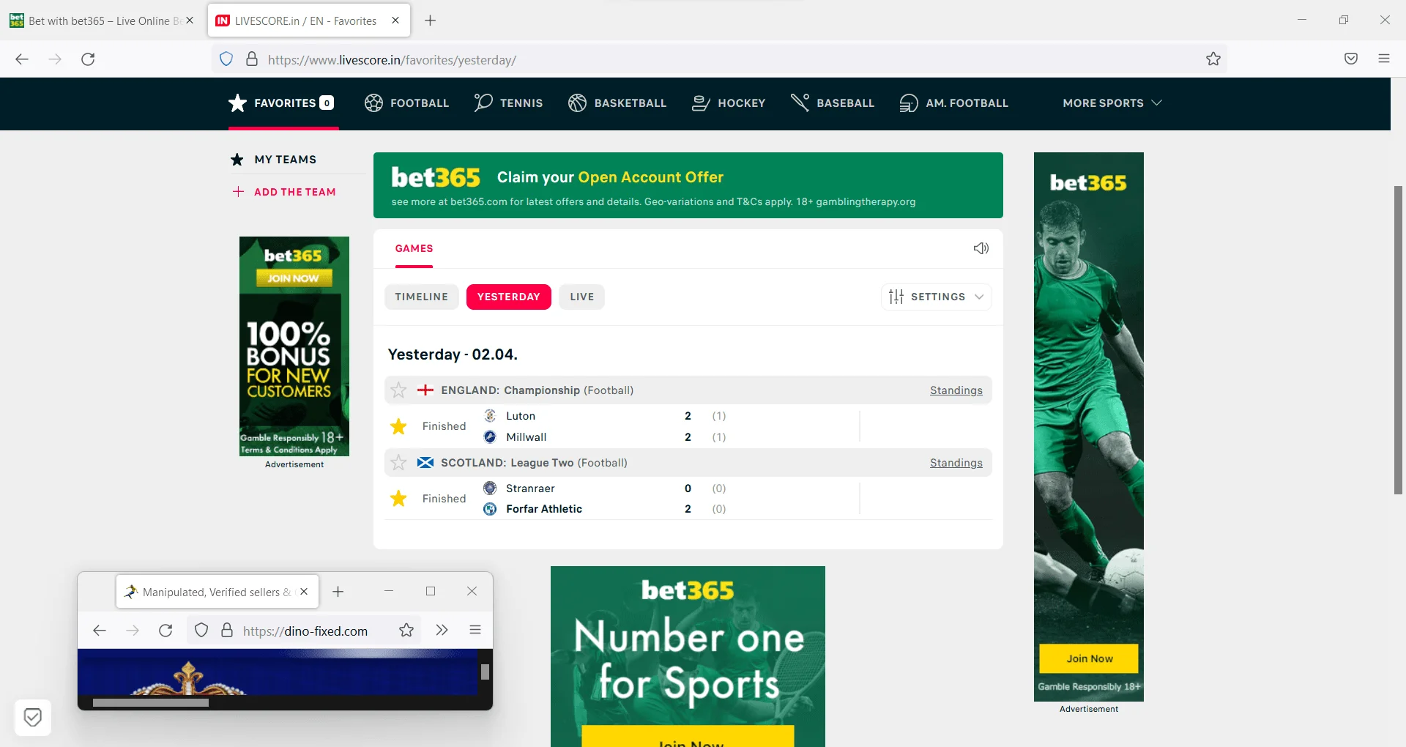Switch to the Games tab
Image resolution: width=1406 pixels, height=747 pixels.
[414, 249]
